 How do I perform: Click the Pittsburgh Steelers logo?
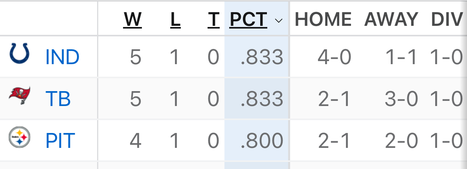pyautogui.click(x=19, y=137)
